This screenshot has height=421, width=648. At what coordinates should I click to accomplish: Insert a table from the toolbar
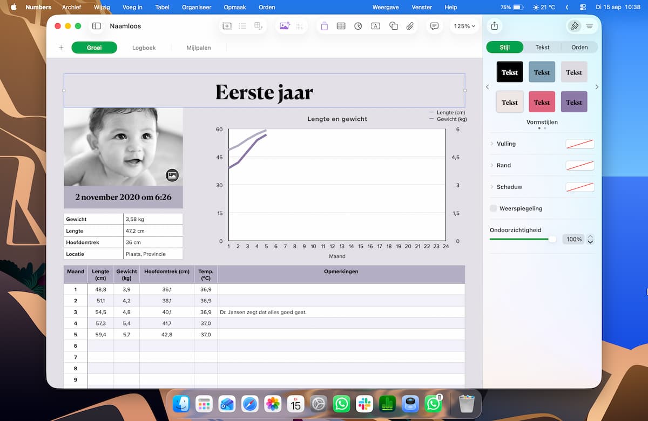tap(341, 26)
